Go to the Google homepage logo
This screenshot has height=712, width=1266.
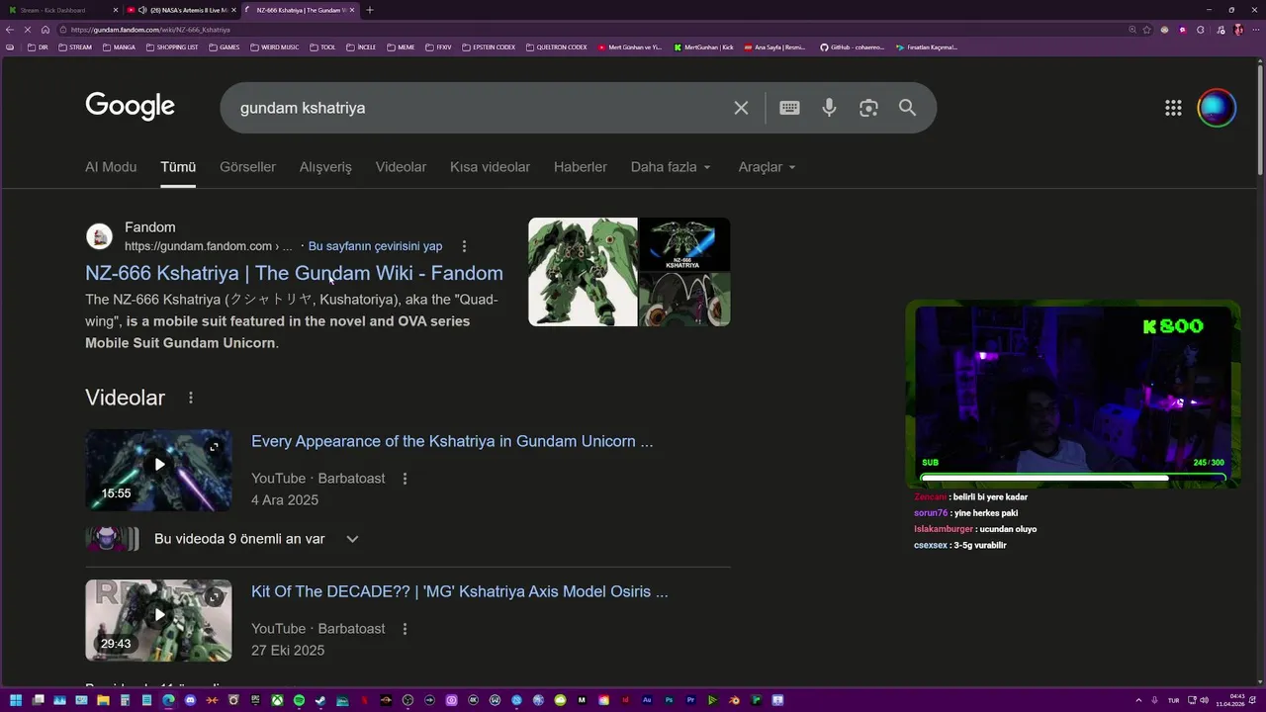click(130, 106)
